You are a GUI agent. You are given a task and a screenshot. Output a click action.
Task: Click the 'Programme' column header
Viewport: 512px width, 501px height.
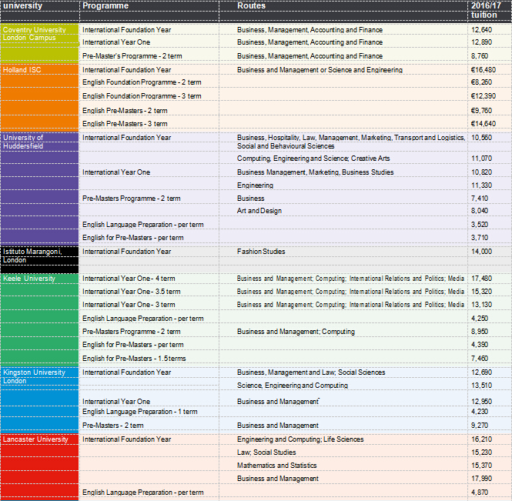pos(105,6)
